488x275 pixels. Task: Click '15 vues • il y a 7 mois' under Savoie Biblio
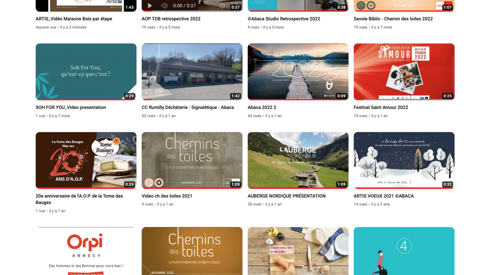point(373,27)
